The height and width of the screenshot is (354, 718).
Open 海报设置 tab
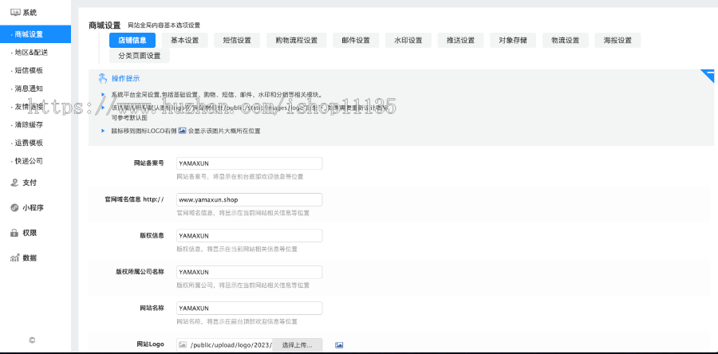pyautogui.click(x=617, y=40)
